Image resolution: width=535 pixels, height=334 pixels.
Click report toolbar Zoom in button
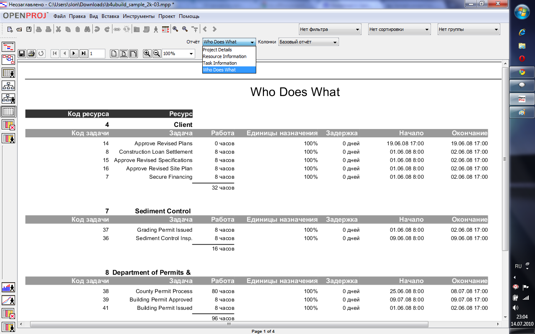[x=147, y=53]
